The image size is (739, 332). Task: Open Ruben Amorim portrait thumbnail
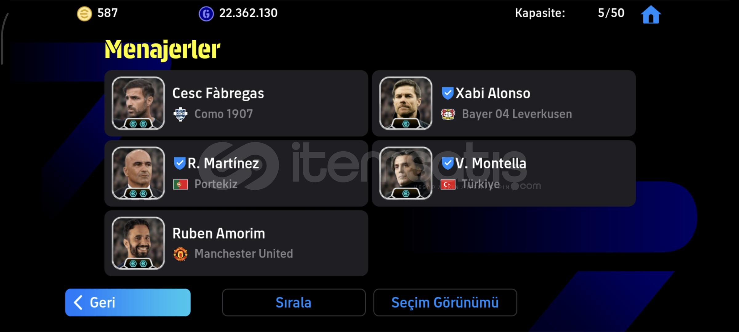click(138, 243)
